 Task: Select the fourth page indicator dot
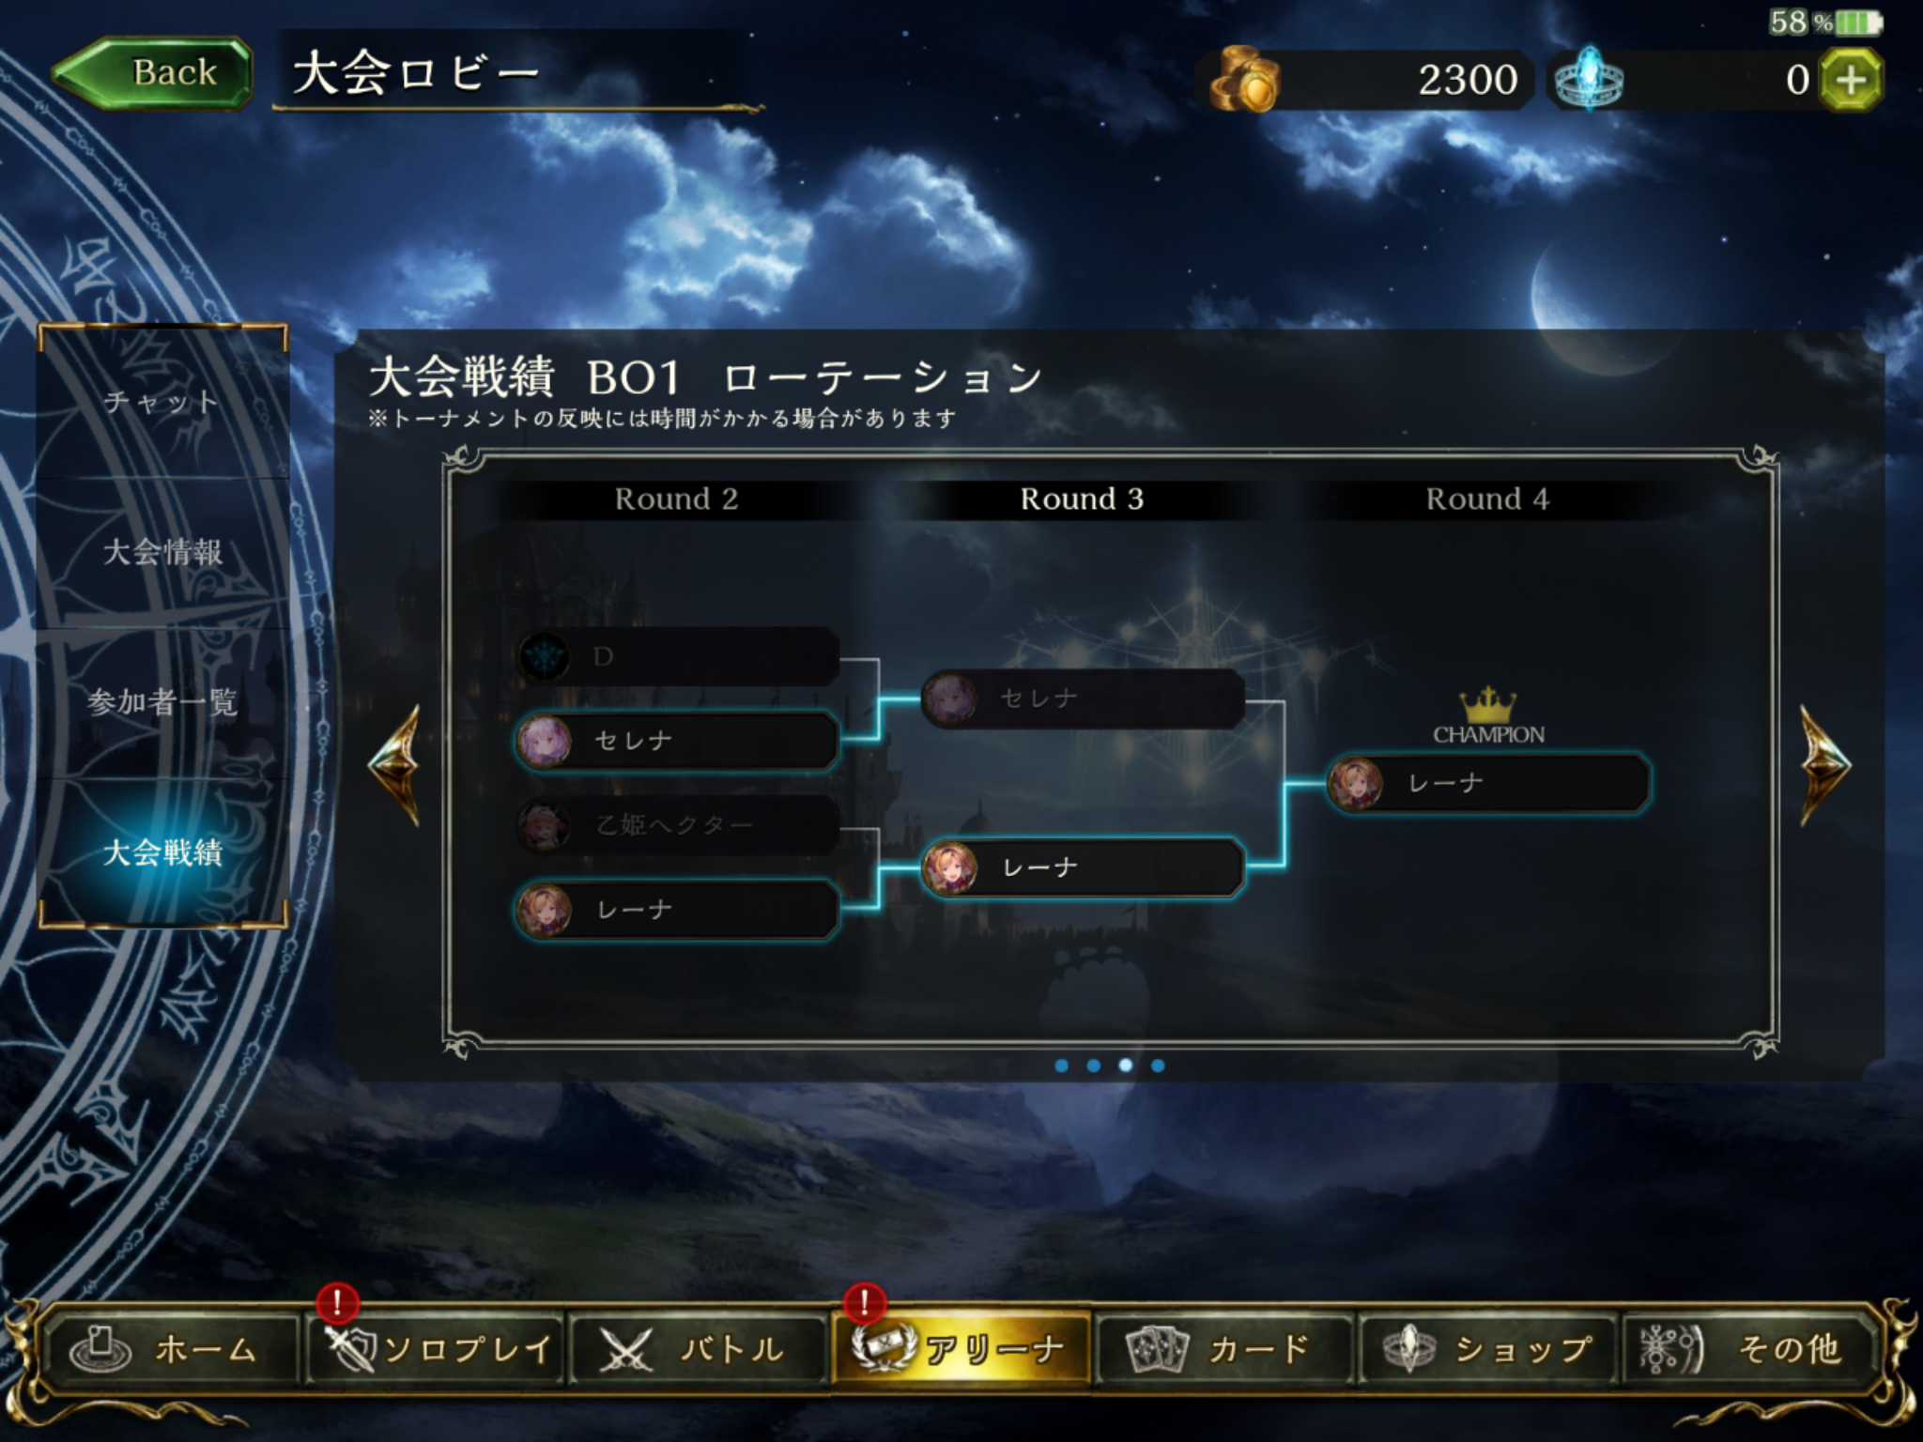click(x=1158, y=1066)
